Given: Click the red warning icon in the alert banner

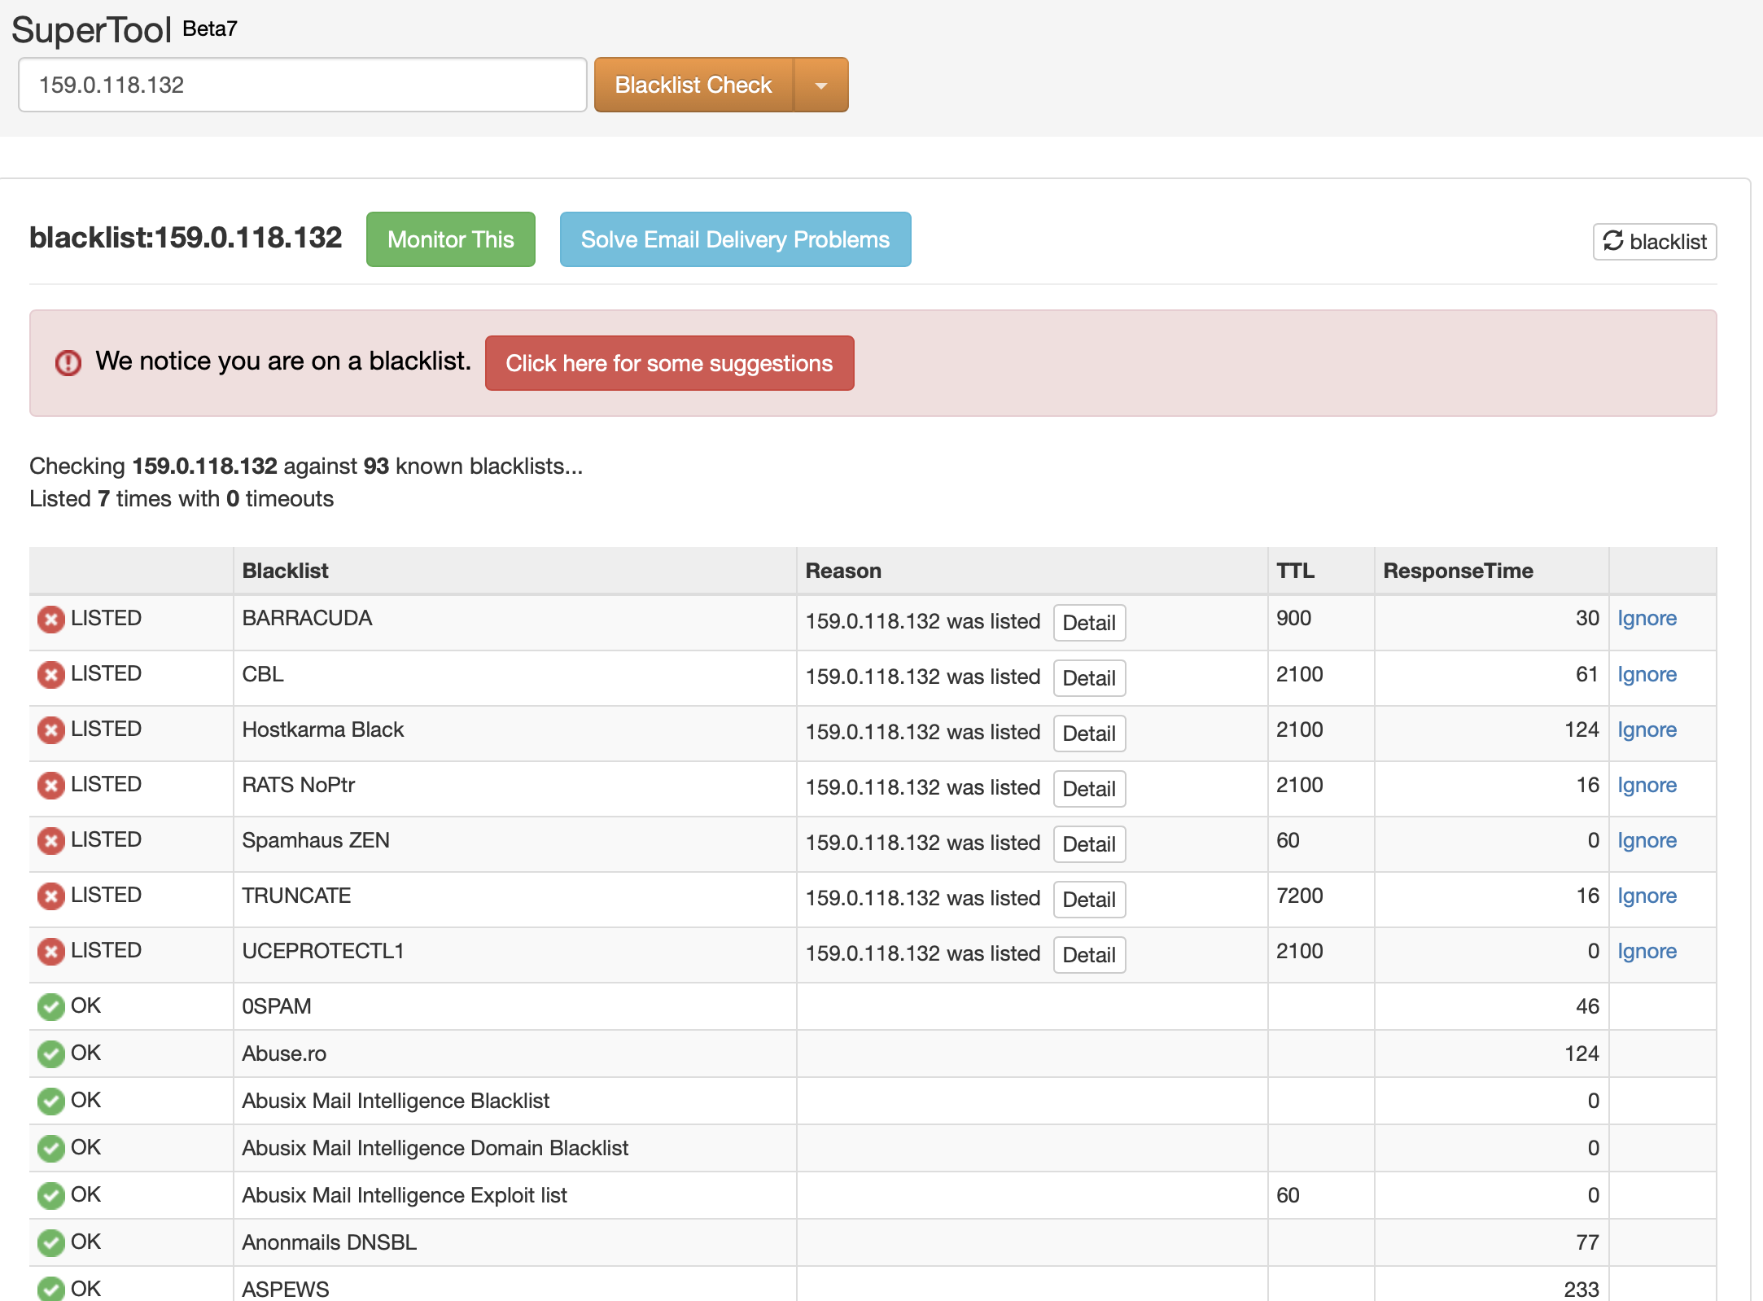Looking at the screenshot, I should 69,363.
